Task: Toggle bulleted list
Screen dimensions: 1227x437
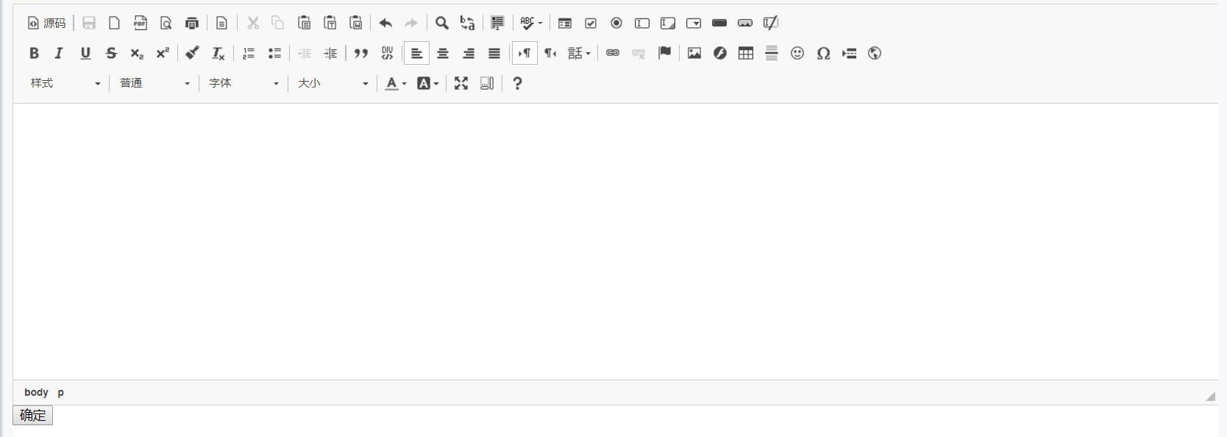Action: point(274,54)
